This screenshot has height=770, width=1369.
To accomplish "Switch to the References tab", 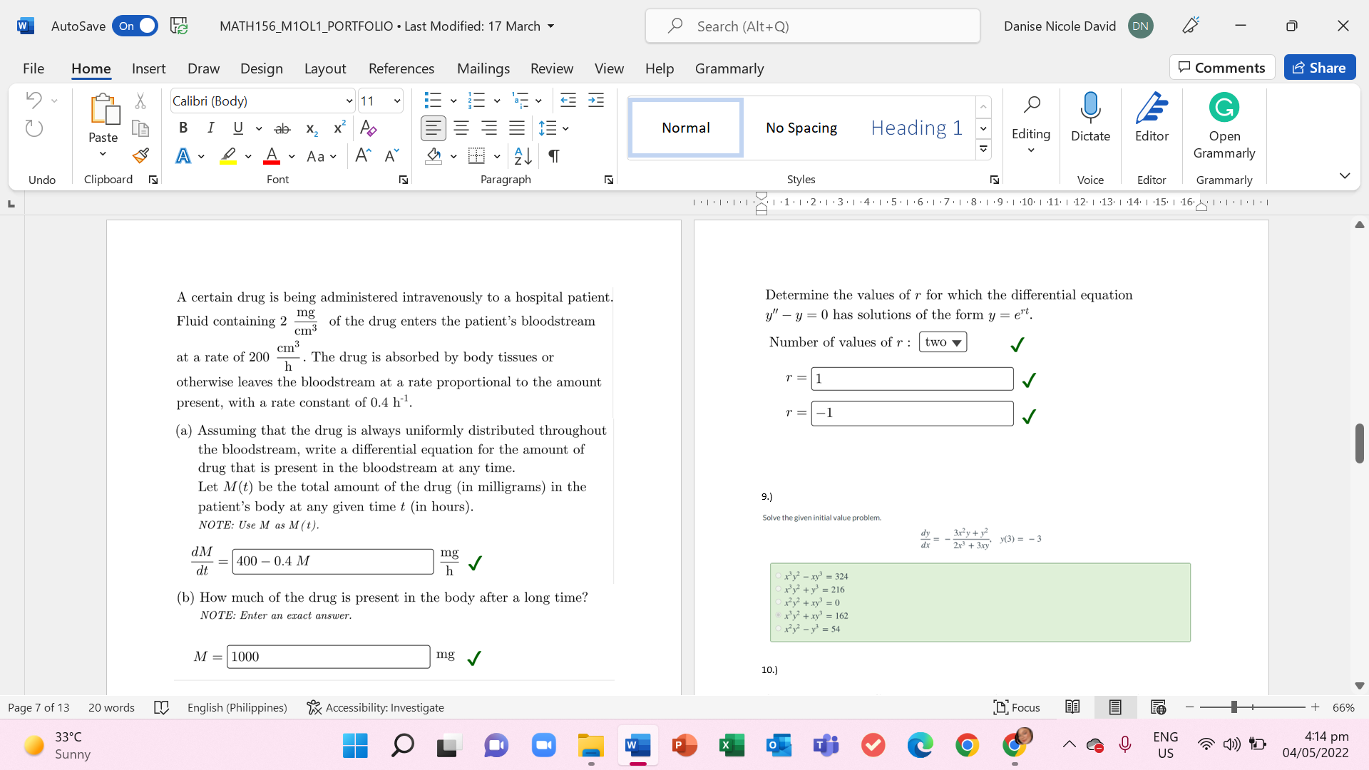I will [x=401, y=68].
